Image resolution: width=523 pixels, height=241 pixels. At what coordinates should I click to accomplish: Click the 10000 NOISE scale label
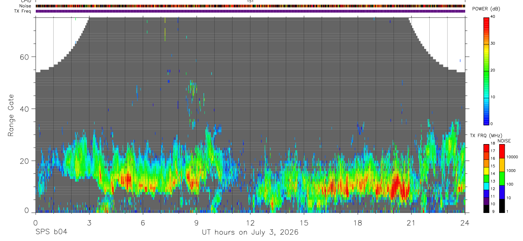coord(513,156)
